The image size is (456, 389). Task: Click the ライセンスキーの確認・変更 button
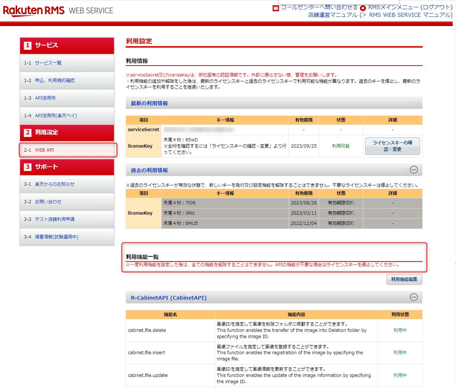[x=393, y=146]
